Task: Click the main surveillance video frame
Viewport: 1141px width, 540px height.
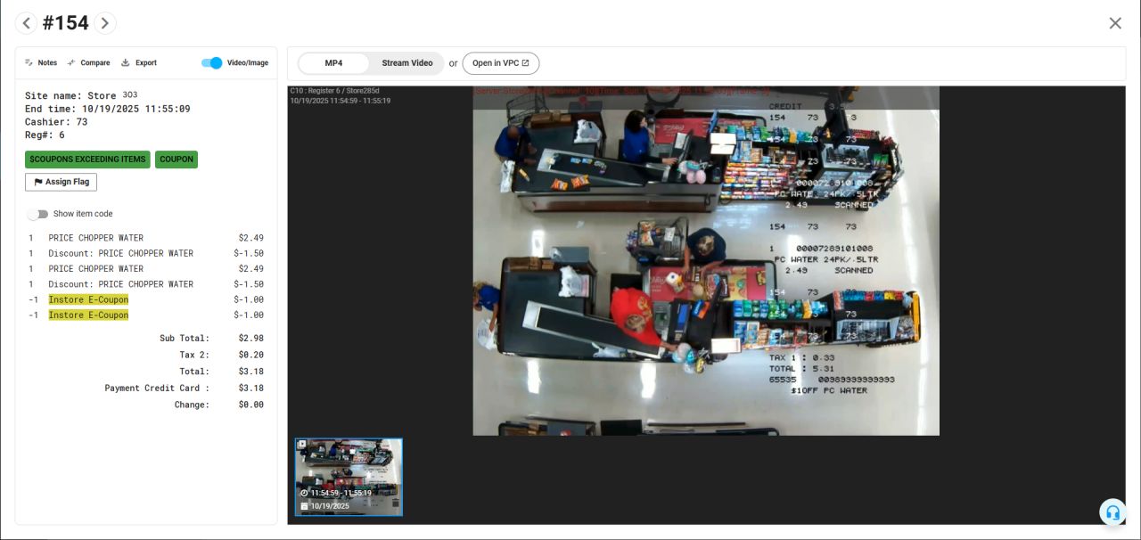Action: 706,260
